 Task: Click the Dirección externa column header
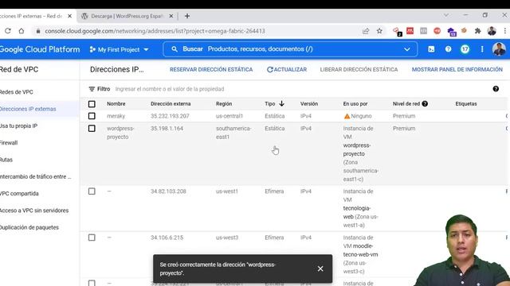tap(171, 104)
